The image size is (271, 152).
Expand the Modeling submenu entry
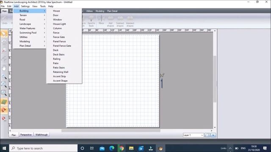coord(30,41)
